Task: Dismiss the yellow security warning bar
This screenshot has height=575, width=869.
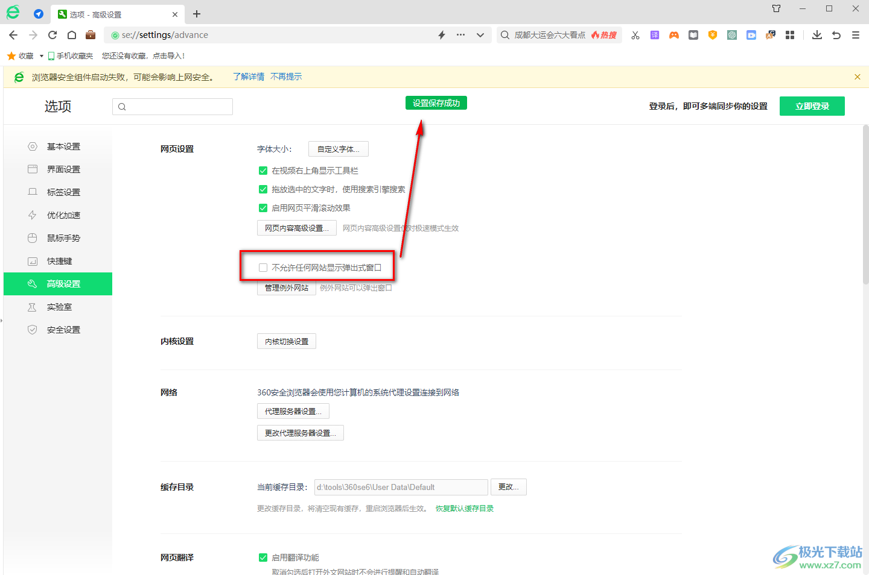Action: click(858, 77)
